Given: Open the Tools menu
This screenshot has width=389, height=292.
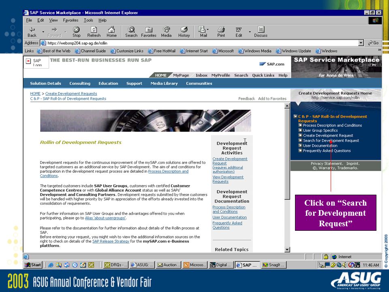Looking at the screenshot, I should point(88,20).
